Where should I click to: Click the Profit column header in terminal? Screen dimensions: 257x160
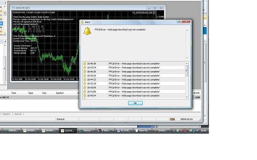(x=197, y=93)
